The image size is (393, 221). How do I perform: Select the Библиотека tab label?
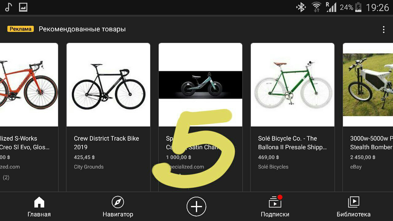(x=354, y=214)
